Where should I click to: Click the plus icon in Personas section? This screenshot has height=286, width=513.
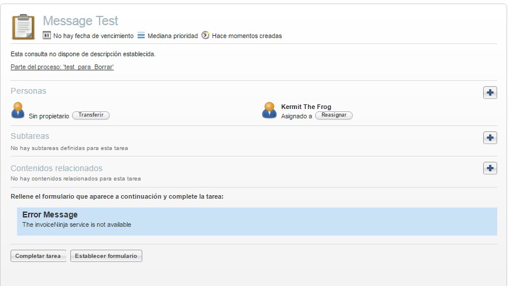pyautogui.click(x=490, y=93)
